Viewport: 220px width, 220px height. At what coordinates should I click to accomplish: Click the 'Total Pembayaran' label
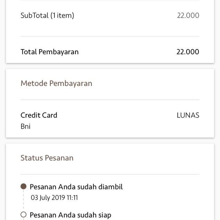click(49, 52)
